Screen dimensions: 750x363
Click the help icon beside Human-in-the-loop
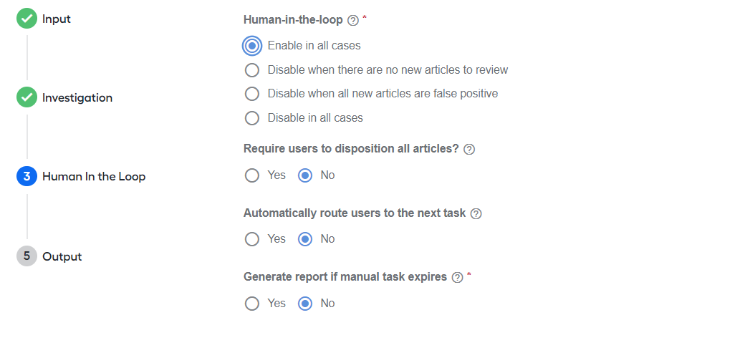tap(353, 21)
